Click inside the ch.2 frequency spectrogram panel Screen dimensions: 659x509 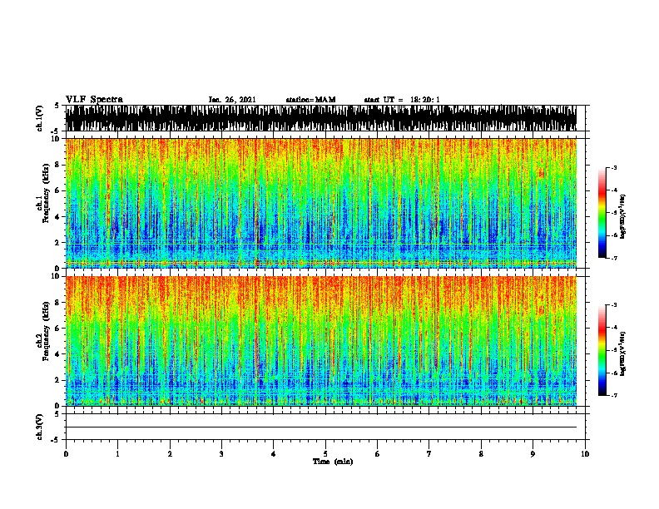pyautogui.click(x=320, y=341)
